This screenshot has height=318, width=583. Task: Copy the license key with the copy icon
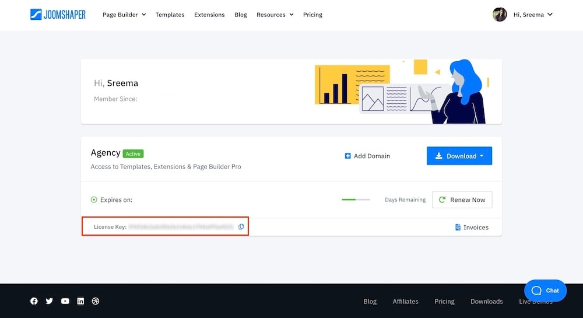click(241, 227)
